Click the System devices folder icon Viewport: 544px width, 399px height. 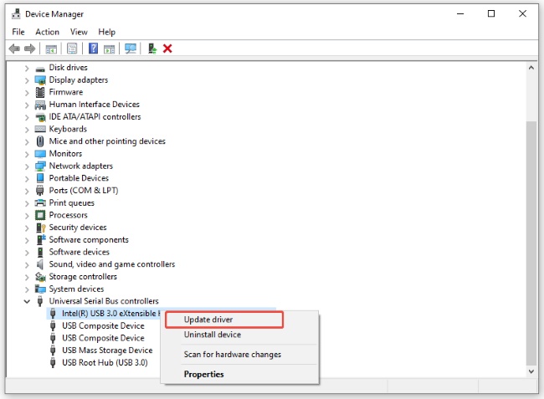coord(40,289)
